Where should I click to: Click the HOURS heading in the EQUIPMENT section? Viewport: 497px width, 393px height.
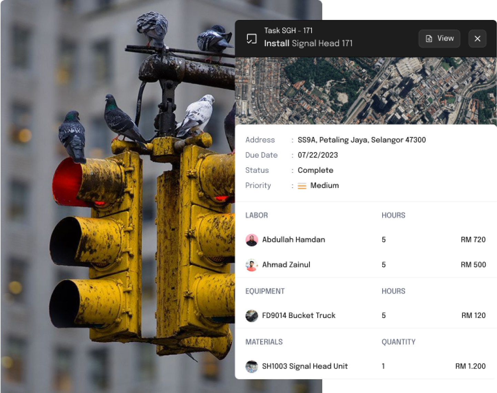point(393,291)
